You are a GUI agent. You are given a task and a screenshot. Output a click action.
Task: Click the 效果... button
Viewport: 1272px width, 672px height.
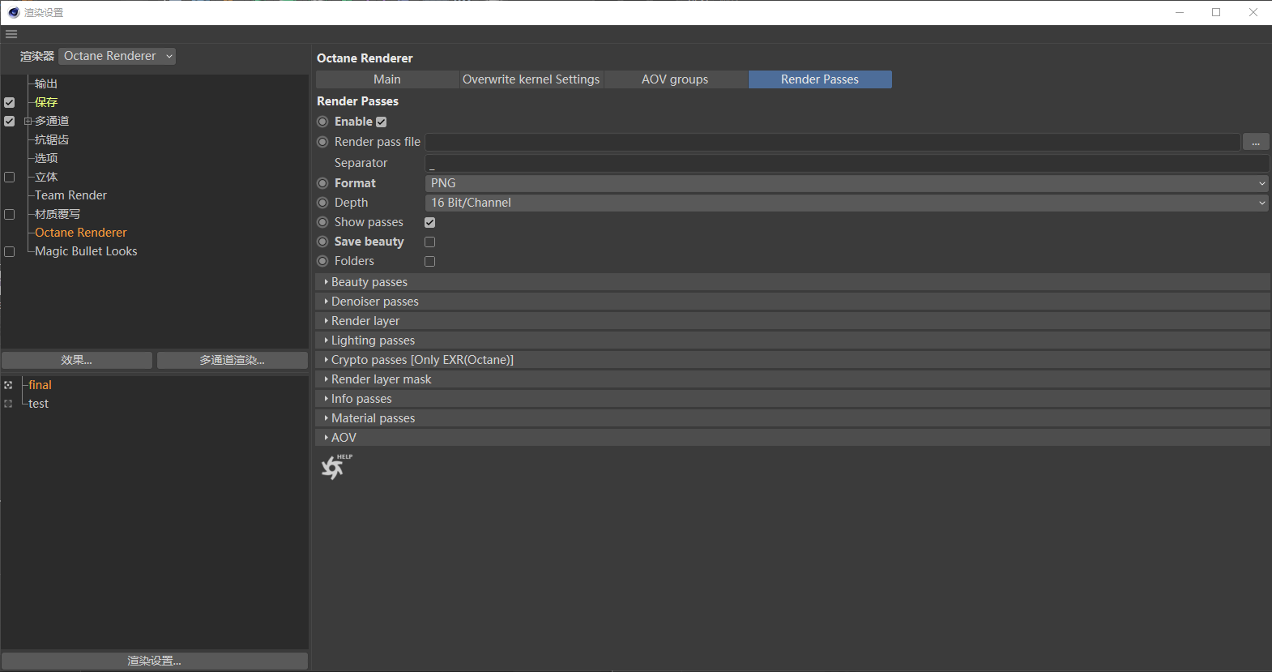click(x=77, y=360)
